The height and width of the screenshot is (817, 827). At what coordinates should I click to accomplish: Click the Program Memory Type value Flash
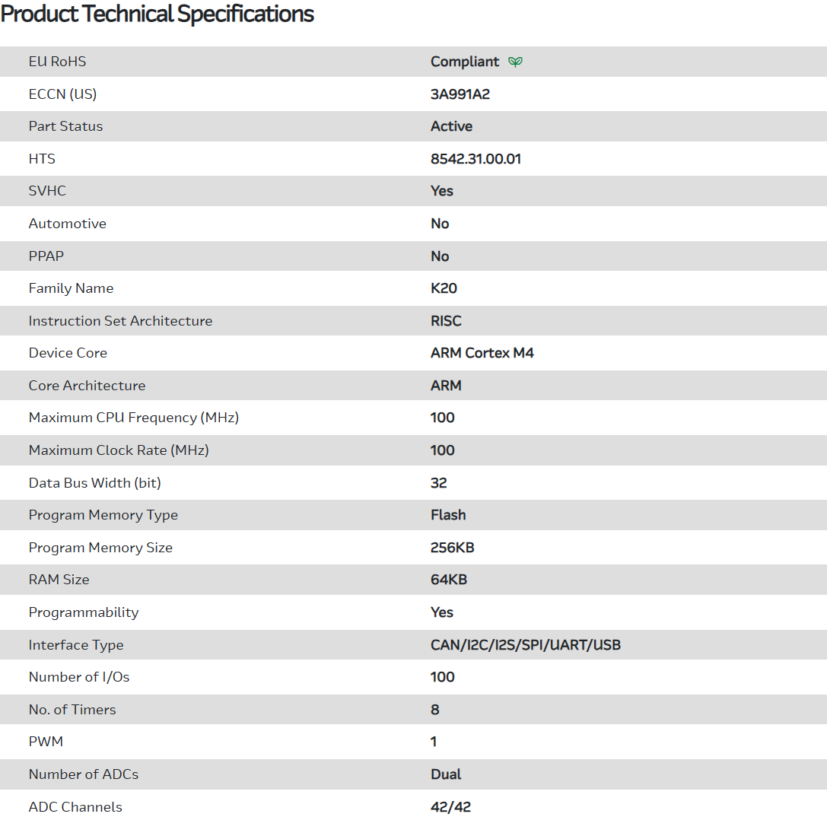point(448,515)
